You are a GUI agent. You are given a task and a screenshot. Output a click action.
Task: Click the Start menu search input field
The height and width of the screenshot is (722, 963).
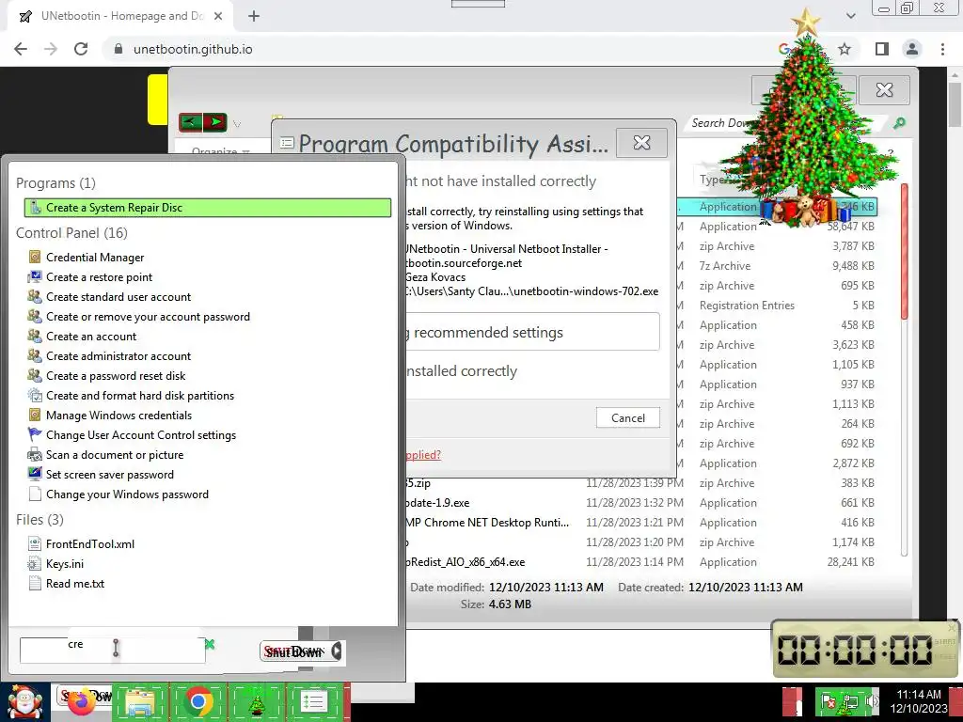(113, 651)
